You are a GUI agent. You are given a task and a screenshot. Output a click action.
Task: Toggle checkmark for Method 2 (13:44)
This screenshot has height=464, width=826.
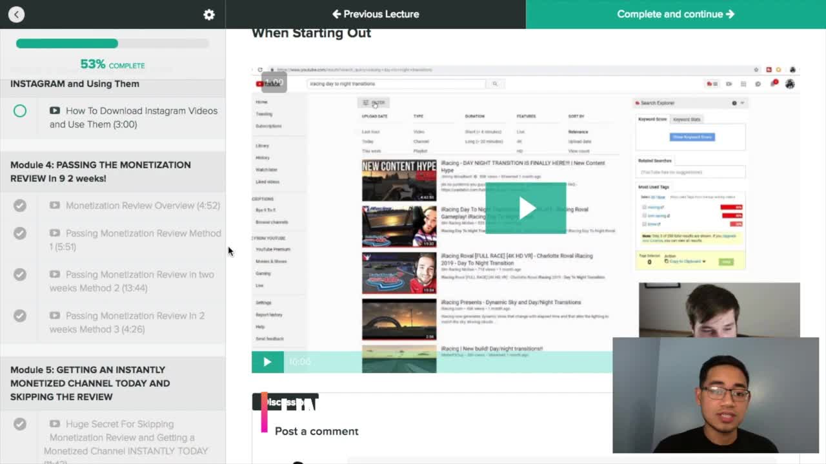click(x=20, y=275)
